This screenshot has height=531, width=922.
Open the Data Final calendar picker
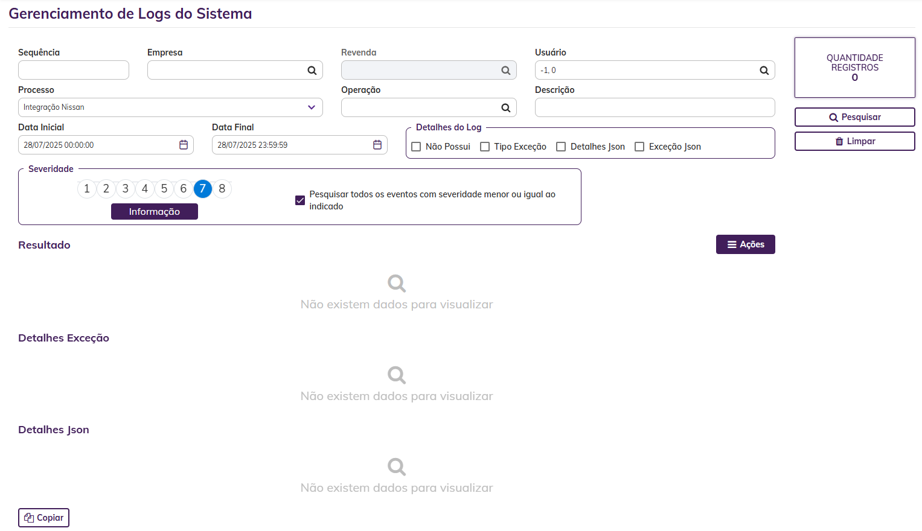pyautogui.click(x=377, y=145)
